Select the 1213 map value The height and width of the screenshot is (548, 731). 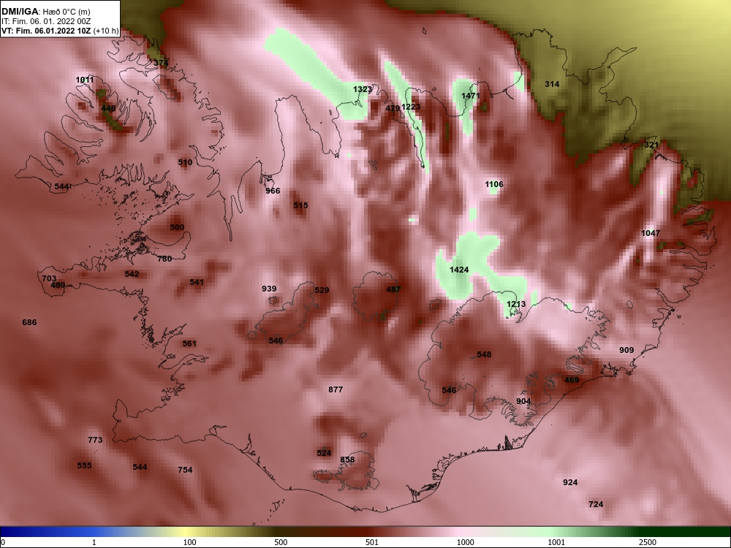point(516,304)
